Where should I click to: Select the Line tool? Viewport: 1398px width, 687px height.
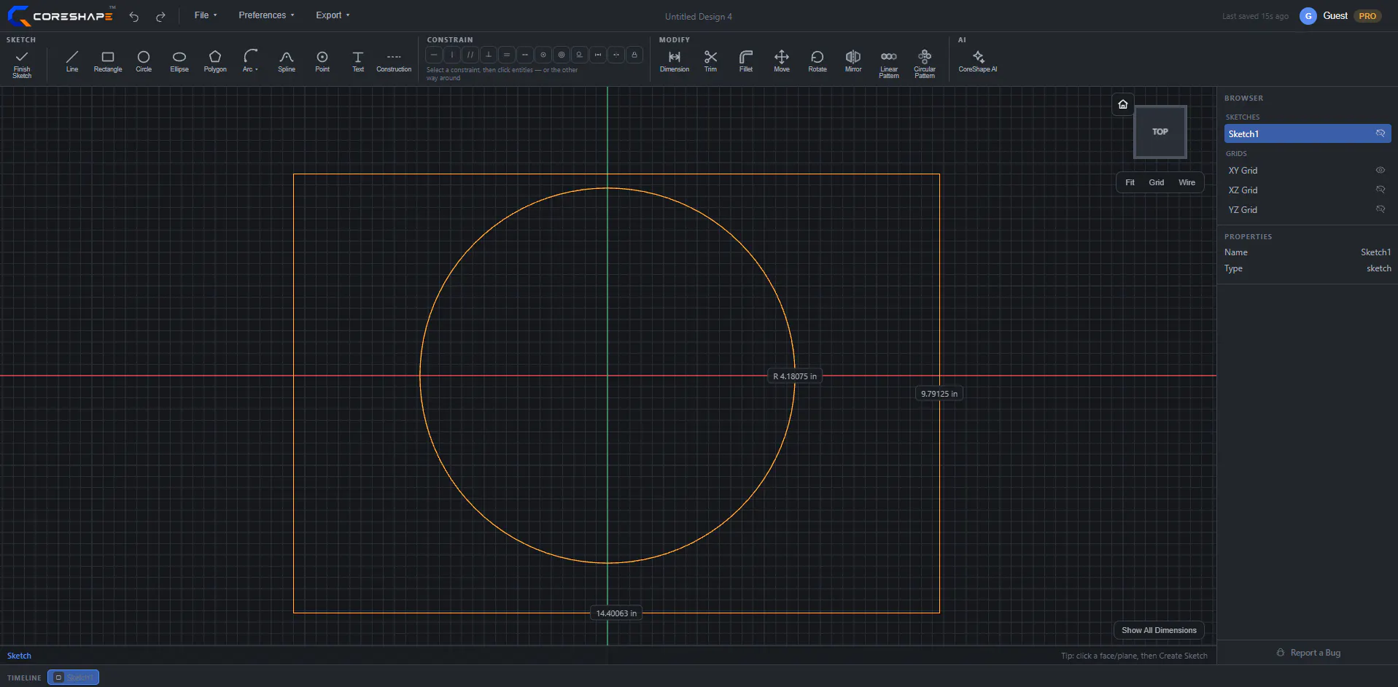pos(72,61)
